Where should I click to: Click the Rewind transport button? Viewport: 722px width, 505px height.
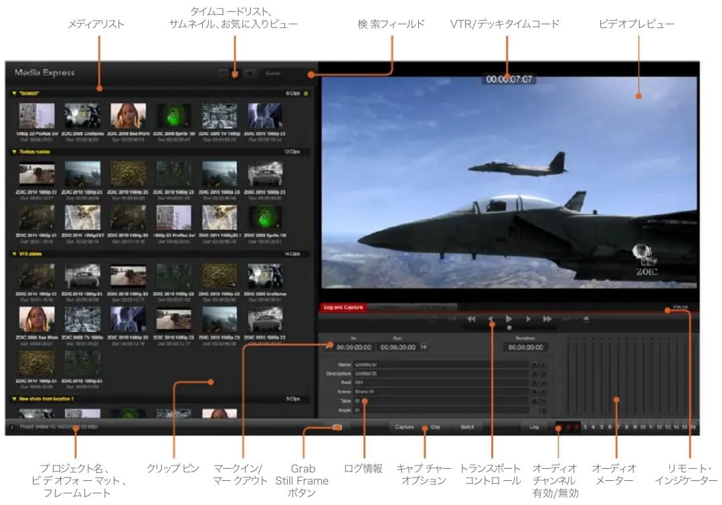(x=471, y=319)
